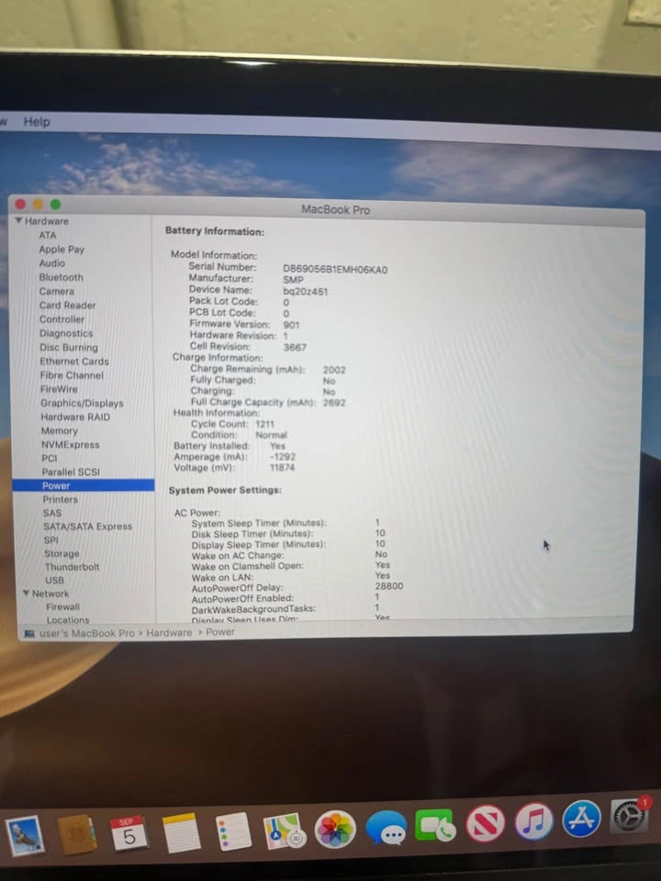Select the highlighted Power item
Viewport: 661px width, 881px height.
coord(84,485)
